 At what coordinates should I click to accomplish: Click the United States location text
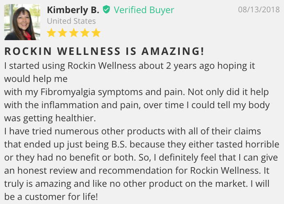[71, 21]
